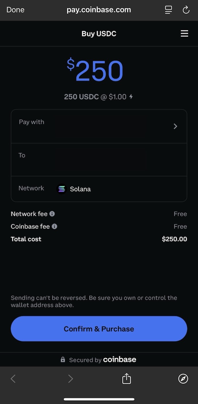Tap the Secured by Coinbase lock icon

click(63, 360)
